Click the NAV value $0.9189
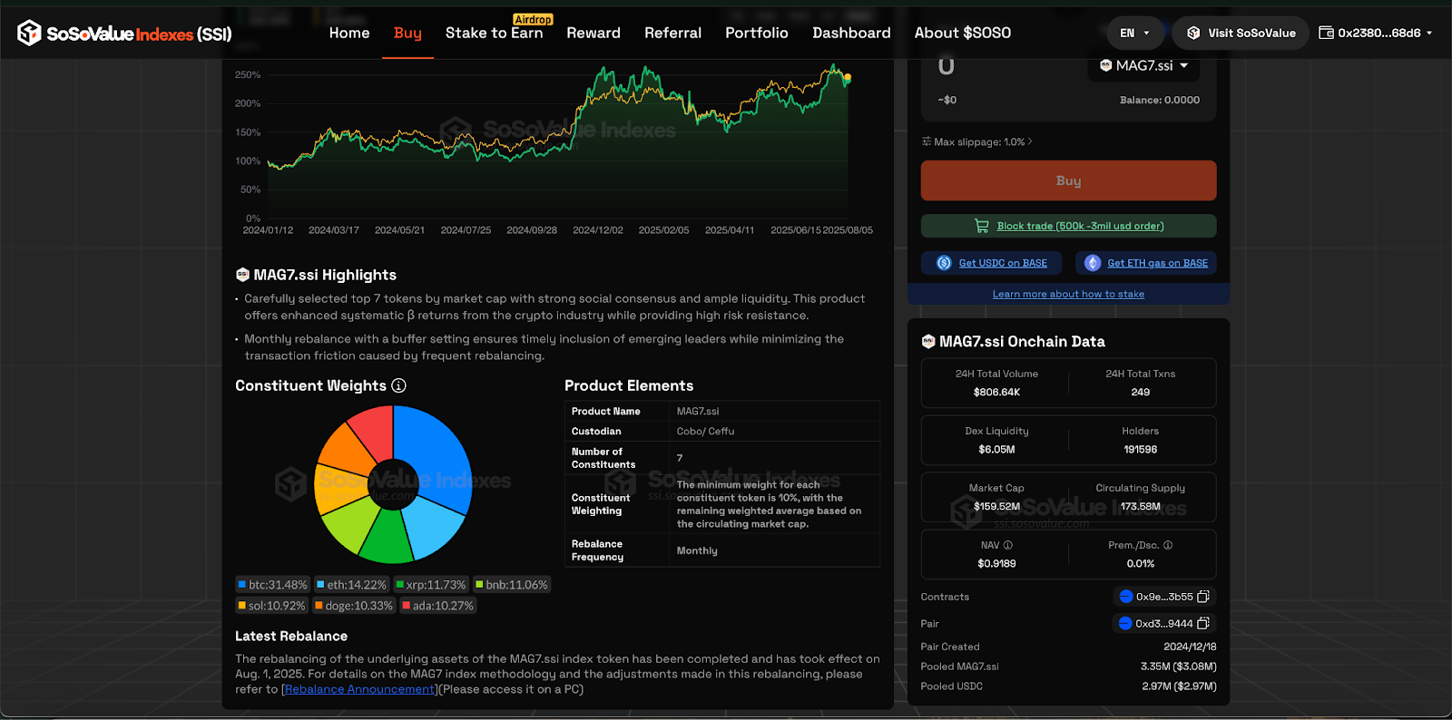Screen dimensions: 1452x720 [996, 563]
